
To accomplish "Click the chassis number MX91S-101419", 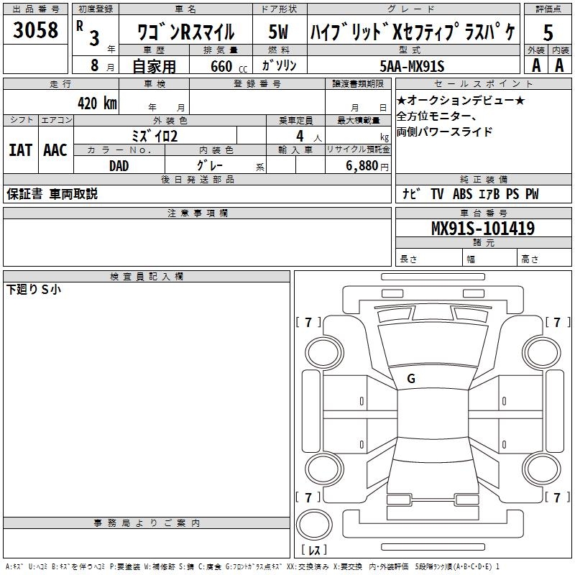I will (483, 228).
